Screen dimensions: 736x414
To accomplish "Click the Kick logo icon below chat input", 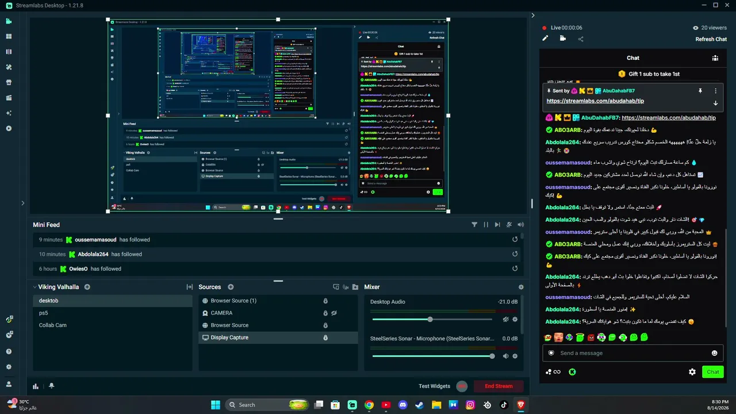I will click(x=573, y=372).
